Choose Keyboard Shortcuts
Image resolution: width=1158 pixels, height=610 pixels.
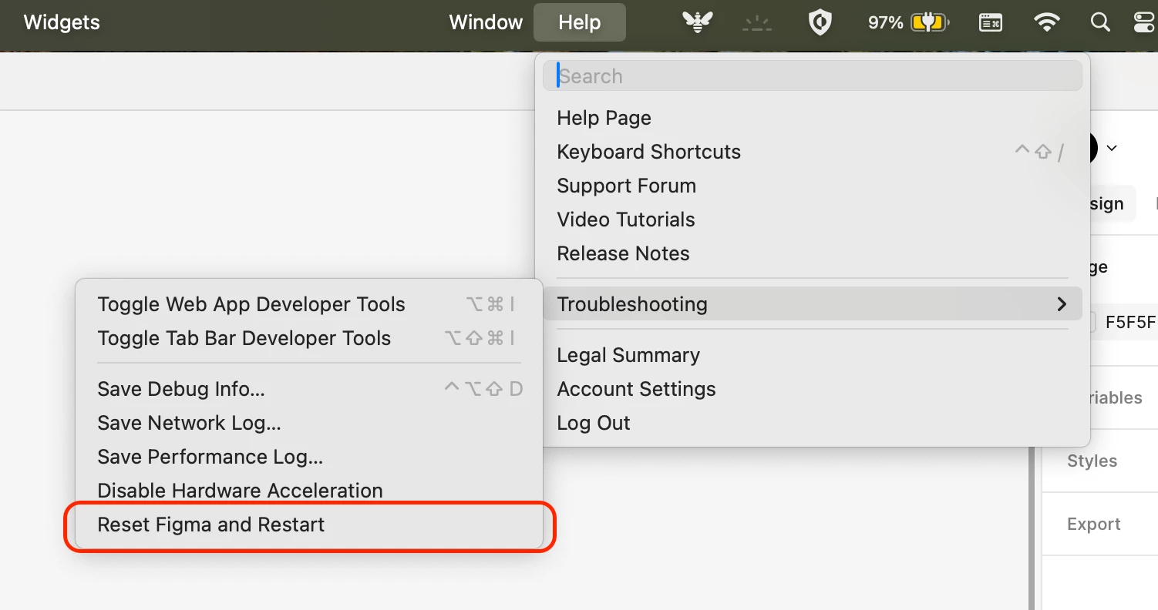(813, 152)
